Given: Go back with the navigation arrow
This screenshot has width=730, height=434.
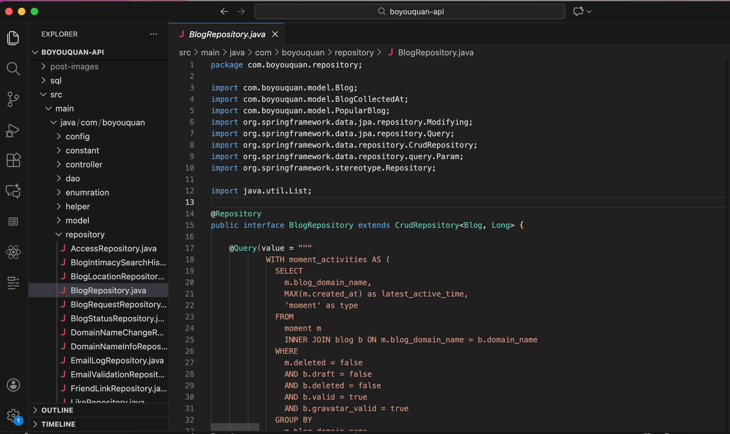Looking at the screenshot, I should click(x=224, y=12).
